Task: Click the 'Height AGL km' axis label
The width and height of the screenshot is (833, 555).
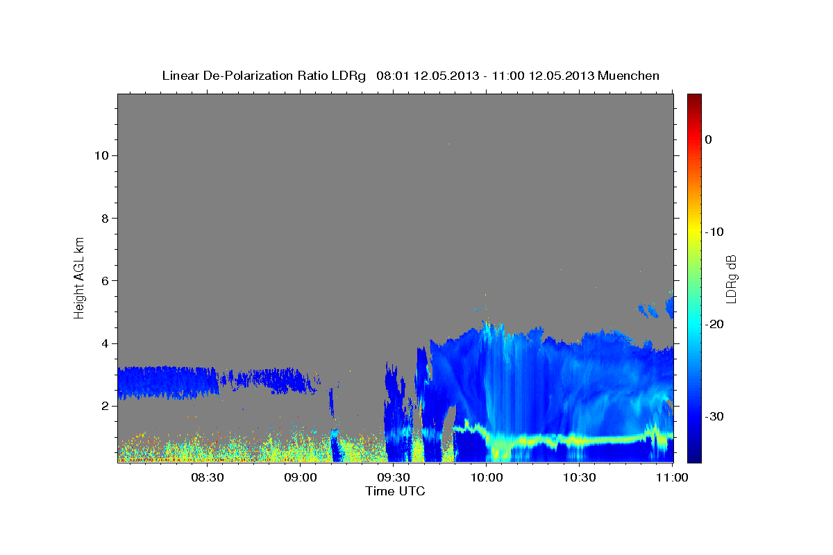Action: 79,277
